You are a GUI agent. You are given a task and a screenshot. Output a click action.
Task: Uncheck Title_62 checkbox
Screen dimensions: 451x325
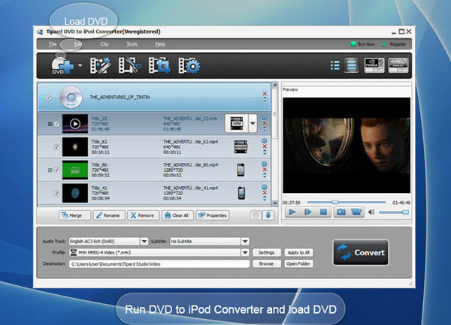pyautogui.click(x=56, y=147)
